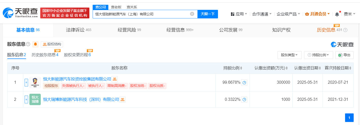Image resolution: width=360 pixels, height=125 pixels.
Task: Click the 被执行人 risk tag
Action: click(96, 86)
